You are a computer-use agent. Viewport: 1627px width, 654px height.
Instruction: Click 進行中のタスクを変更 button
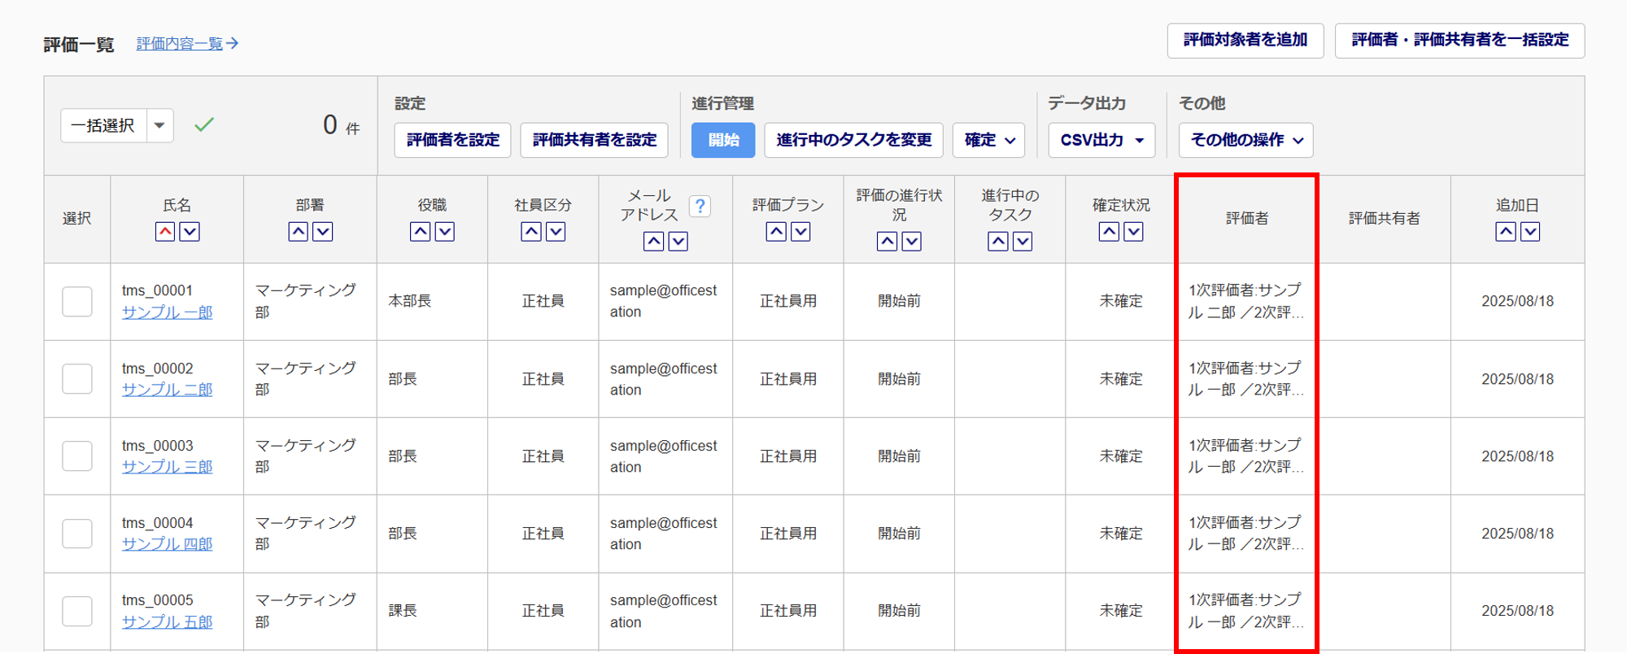pos(853,140)
